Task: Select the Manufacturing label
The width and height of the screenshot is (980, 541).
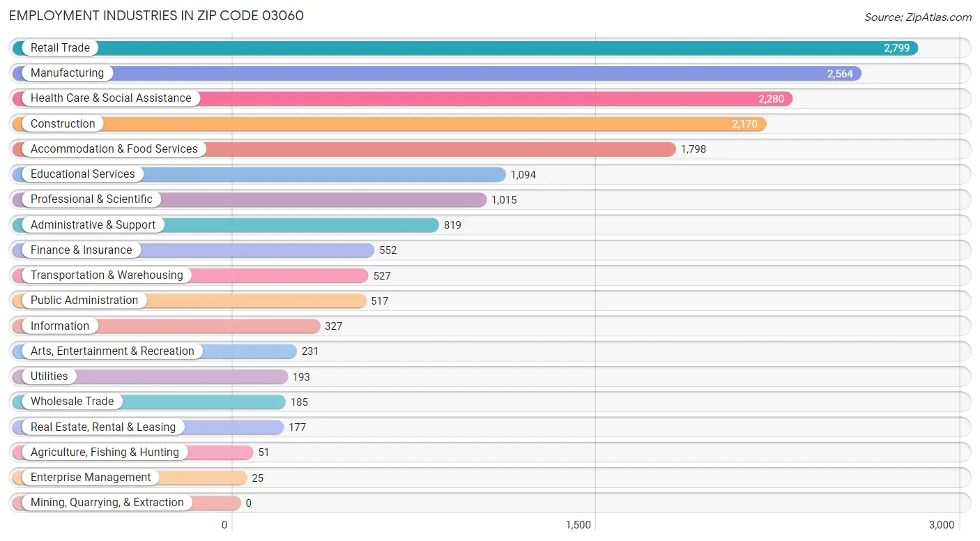Action: [67, 73]
